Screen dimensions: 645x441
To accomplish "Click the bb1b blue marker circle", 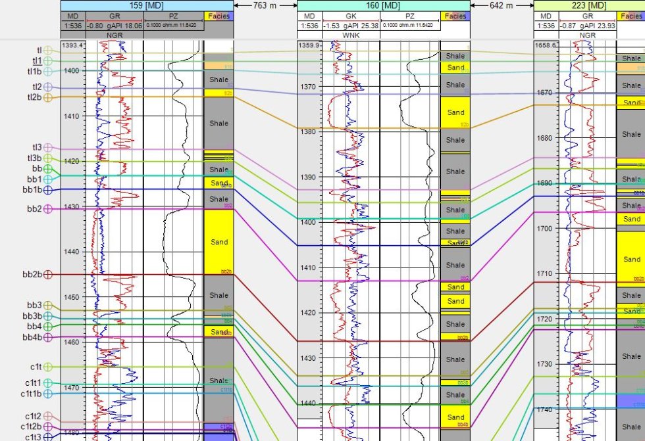I will tap(48, 190).
